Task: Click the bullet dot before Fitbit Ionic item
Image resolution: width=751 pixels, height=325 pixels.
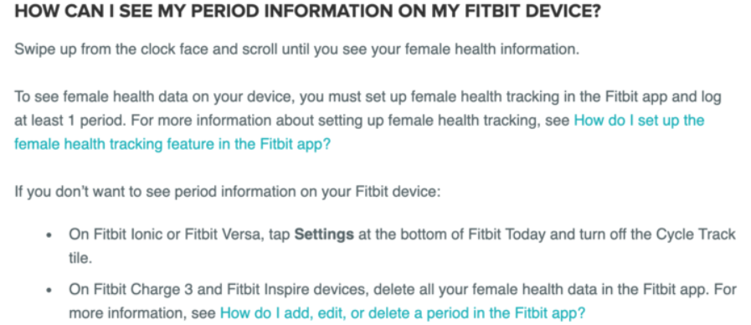Action: click(x=49, y=236)
